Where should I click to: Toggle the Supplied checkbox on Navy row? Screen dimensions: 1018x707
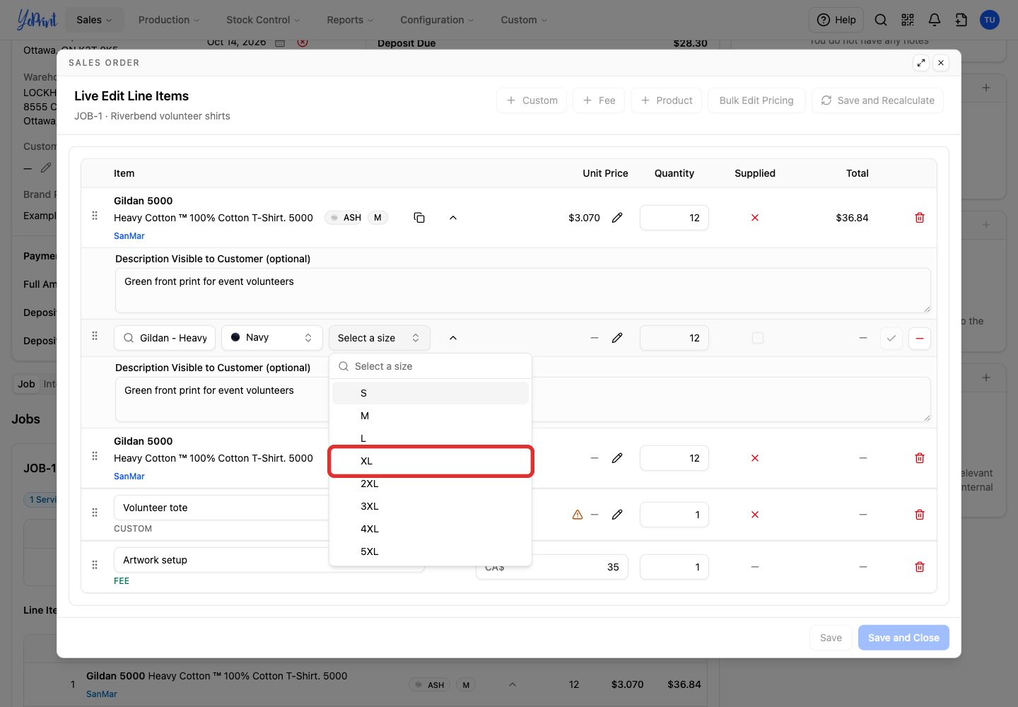[758, 338]
